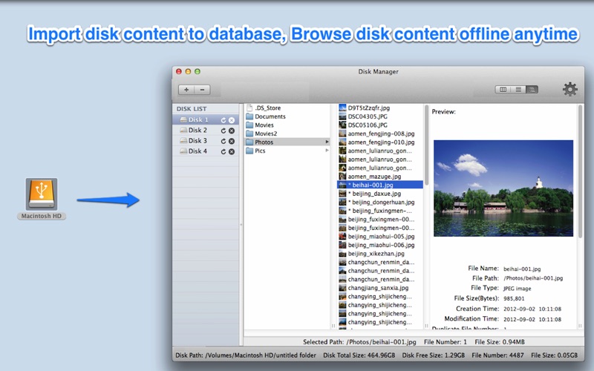Switch to detailed list view mode
This screenshot has width=594, height=371.
(x=532, y=89)
